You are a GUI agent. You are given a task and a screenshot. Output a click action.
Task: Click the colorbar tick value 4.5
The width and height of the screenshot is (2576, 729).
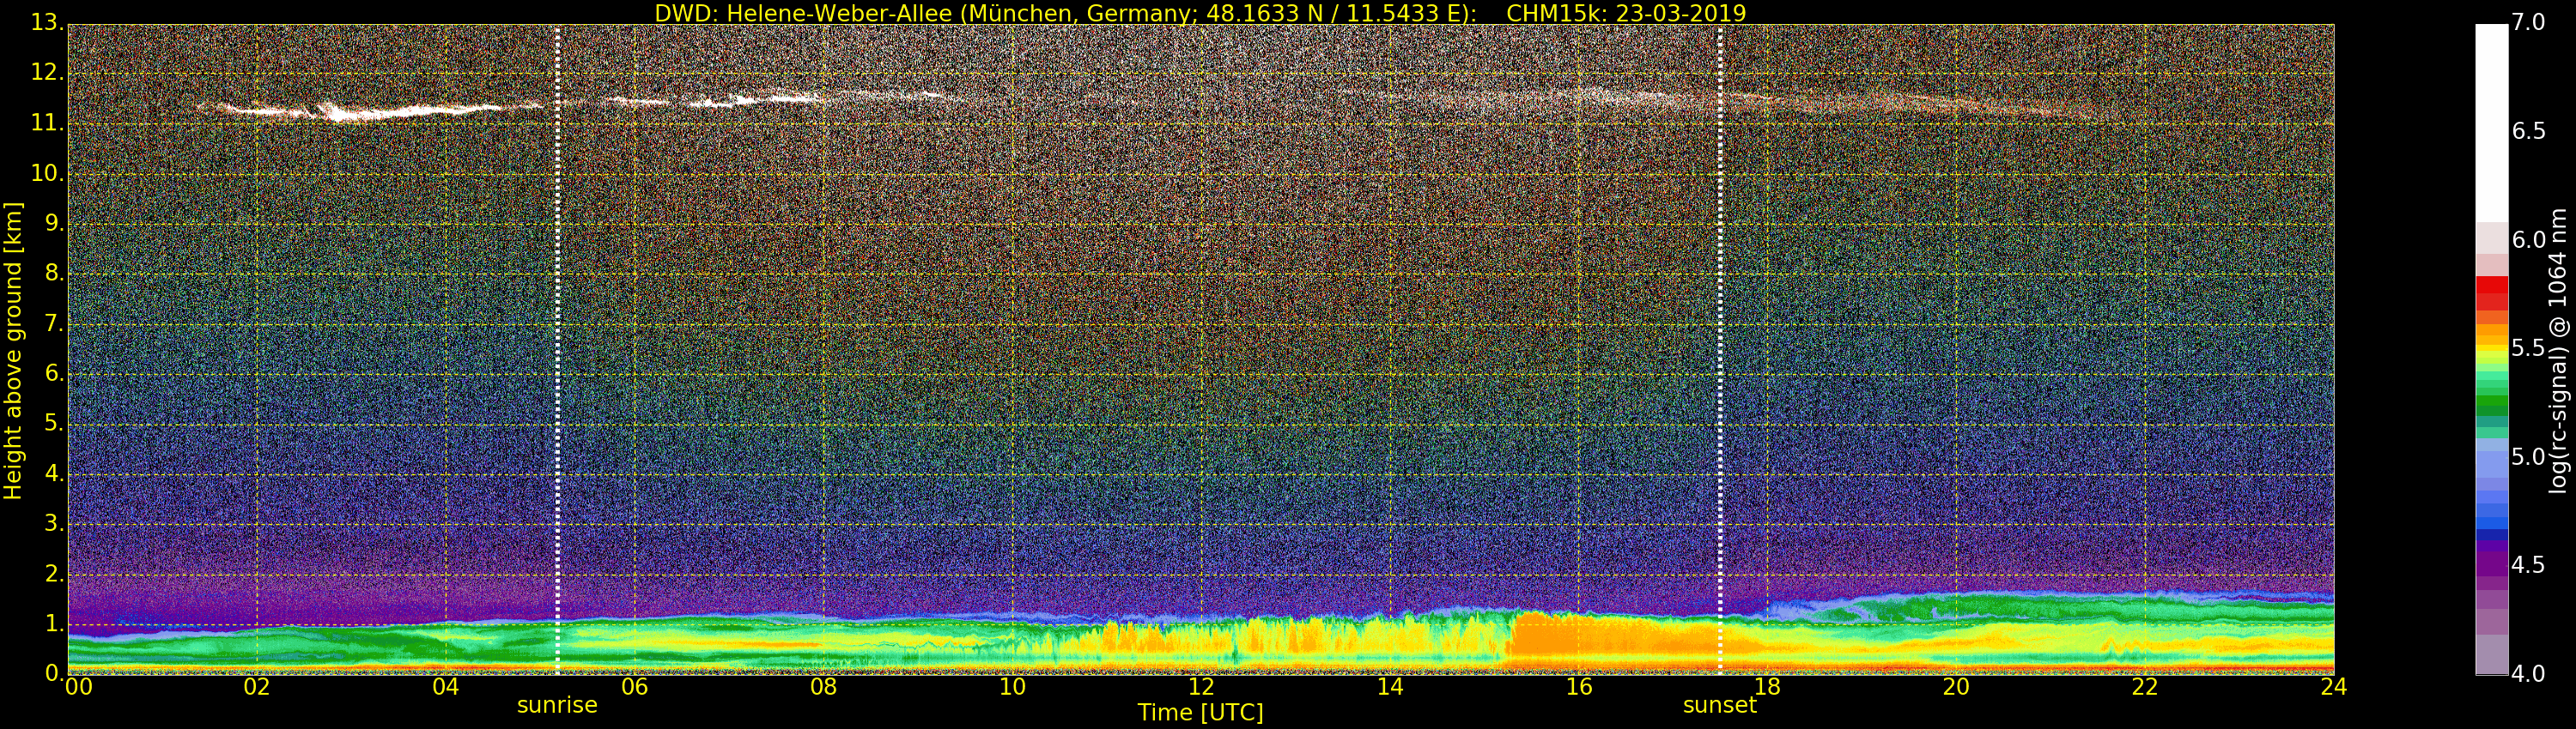tap(2529, 565)
